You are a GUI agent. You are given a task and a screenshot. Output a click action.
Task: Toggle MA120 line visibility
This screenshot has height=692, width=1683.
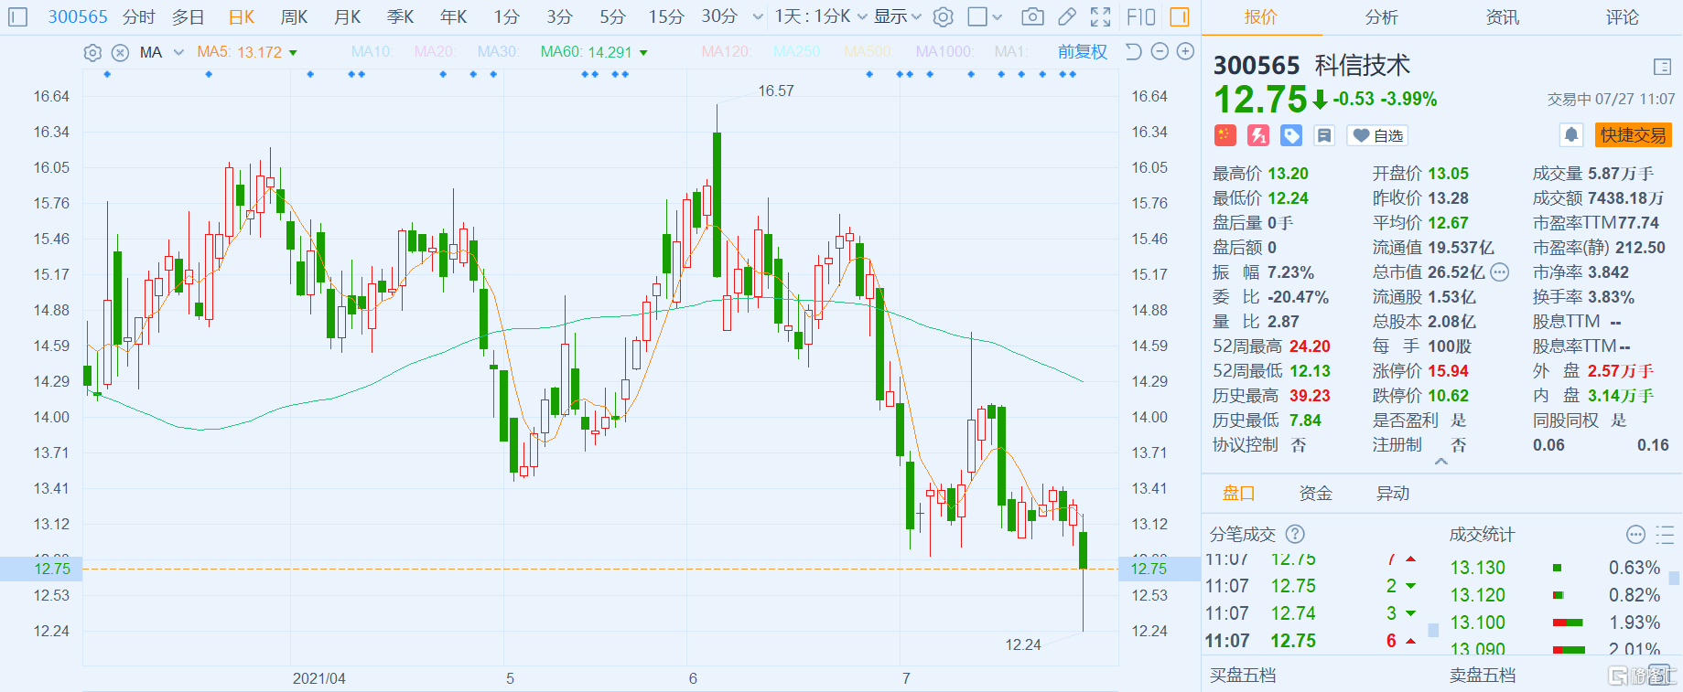click(x=726, y=52)
